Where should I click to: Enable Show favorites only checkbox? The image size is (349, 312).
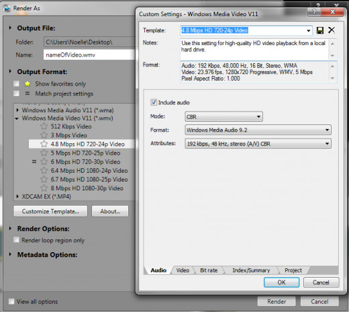click(16, 84)
